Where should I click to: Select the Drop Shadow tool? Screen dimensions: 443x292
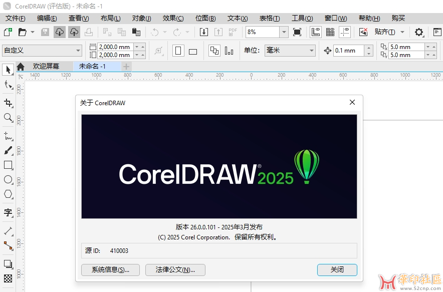[x=8, y=264]
